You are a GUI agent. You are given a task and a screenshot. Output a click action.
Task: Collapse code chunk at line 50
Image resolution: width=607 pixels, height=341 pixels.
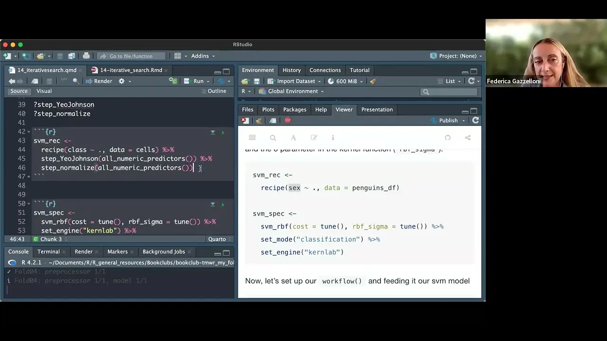[29, 204]
